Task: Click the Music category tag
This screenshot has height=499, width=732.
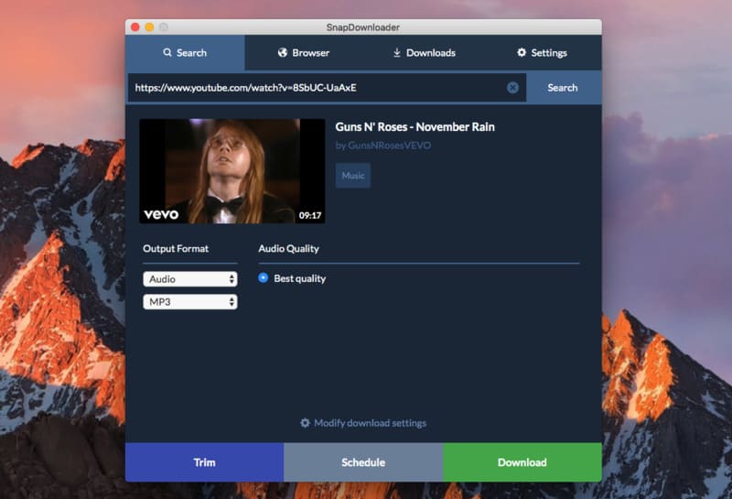Action: [353, 176]
